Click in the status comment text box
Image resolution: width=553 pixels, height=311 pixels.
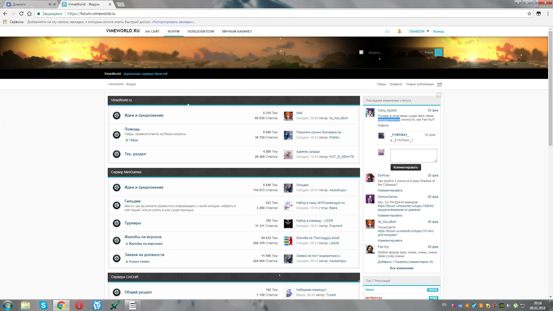[x=414, y=155]
